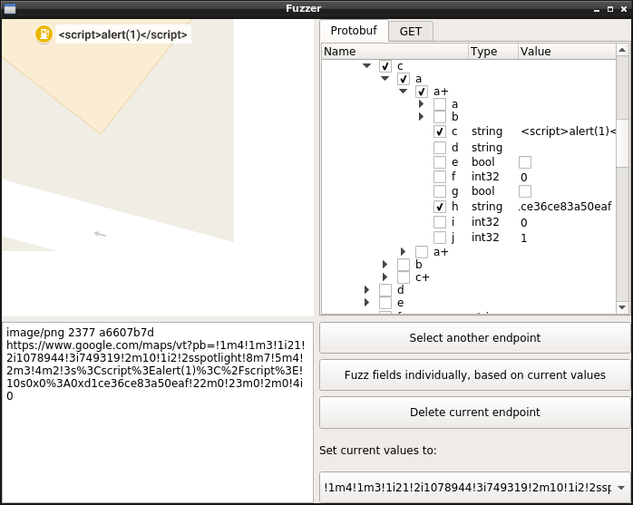Screen dimensions: 633x505
Task: Enable the i int32 field checkbox
Action: click(440, 222)
